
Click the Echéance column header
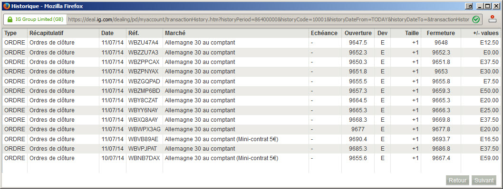point(324,33)
